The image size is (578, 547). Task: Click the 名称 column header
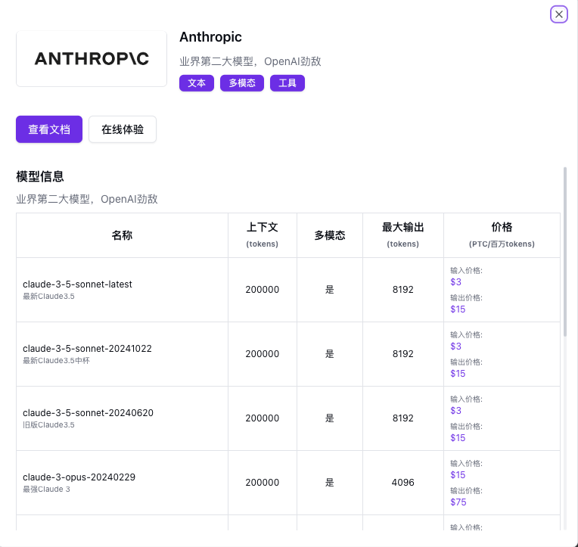tap(122, 235)
